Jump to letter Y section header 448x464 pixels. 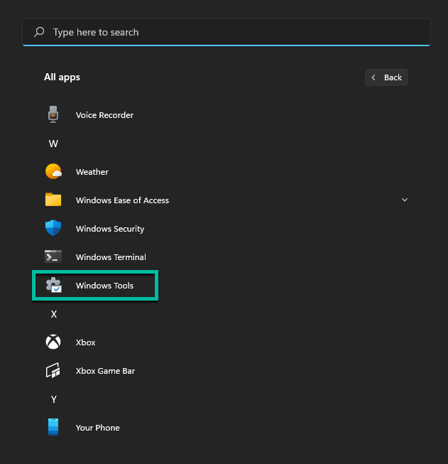53,399
